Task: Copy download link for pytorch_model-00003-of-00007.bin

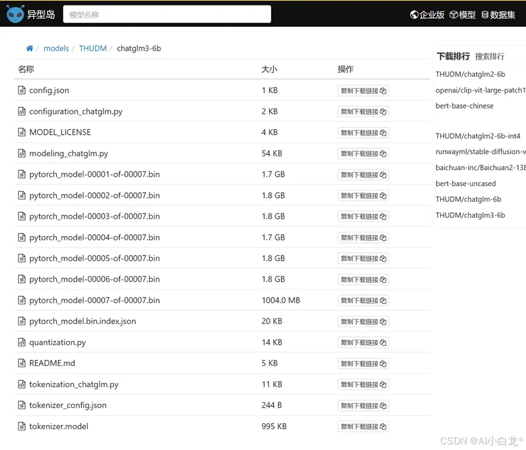Action: pyautogui.click(x=363, y=216)
